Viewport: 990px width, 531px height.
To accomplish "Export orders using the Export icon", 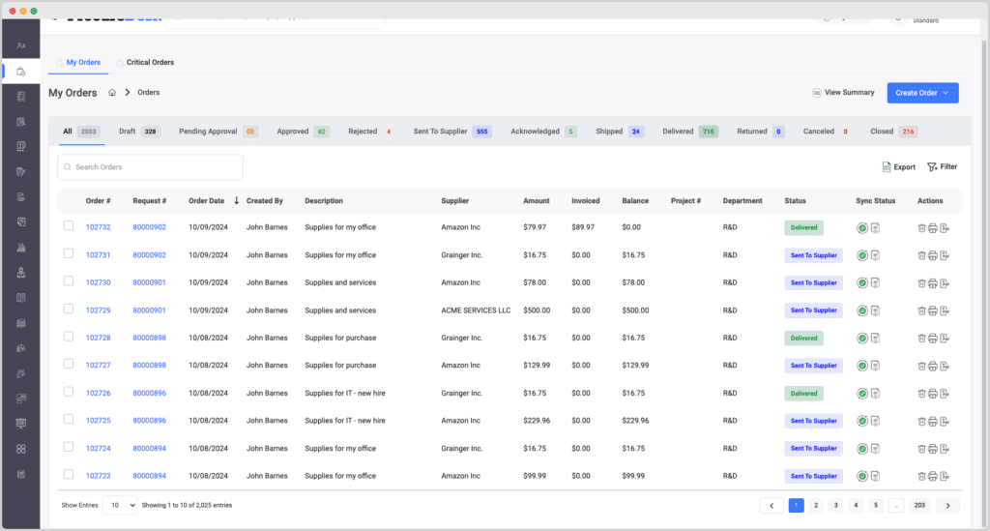I will coord(898,166).
